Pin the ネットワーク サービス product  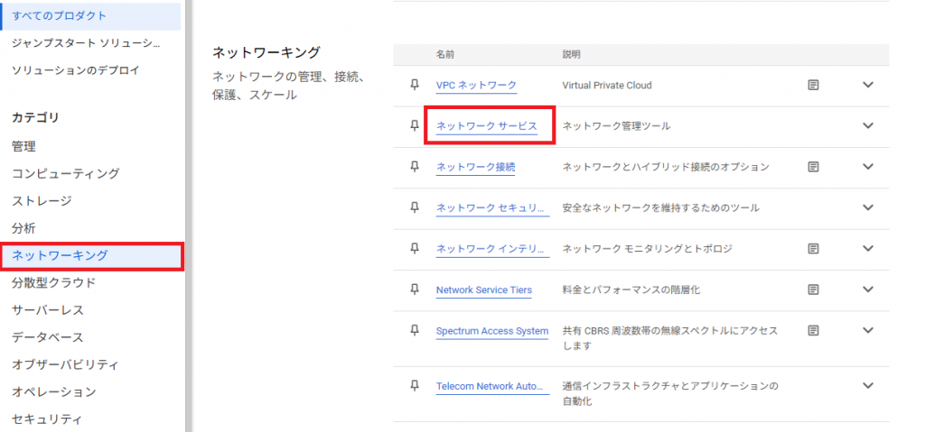414,125
